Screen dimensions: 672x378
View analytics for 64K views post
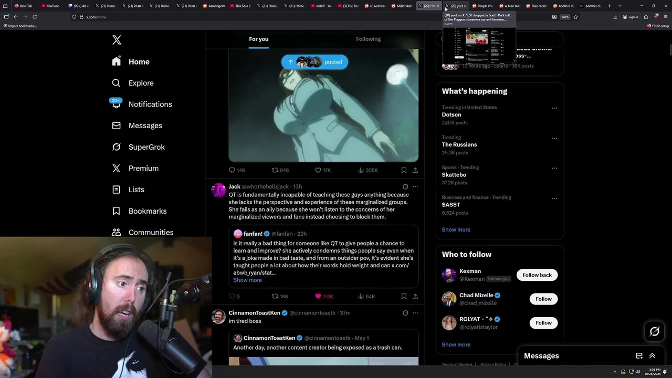pyautogui.click(x=366, y=296)
